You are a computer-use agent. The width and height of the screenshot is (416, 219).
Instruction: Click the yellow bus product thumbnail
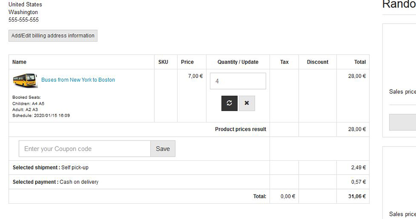[25, 80]
